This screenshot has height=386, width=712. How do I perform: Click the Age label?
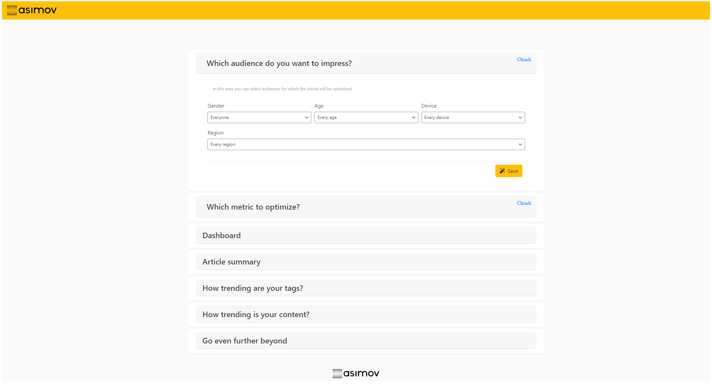[x=319, y=106]
